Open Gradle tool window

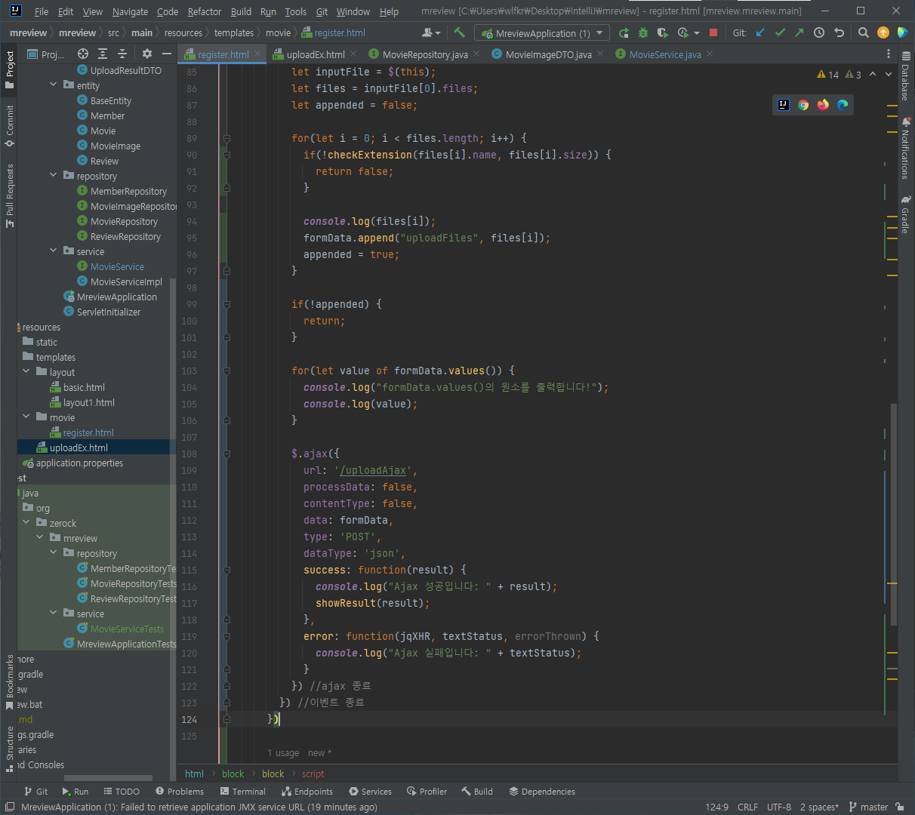(906, 214)
